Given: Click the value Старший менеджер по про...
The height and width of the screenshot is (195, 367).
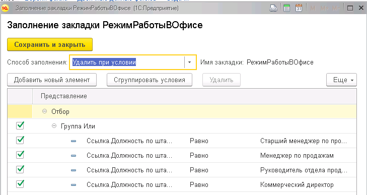Looking at the screenshot, I should 304,141.
